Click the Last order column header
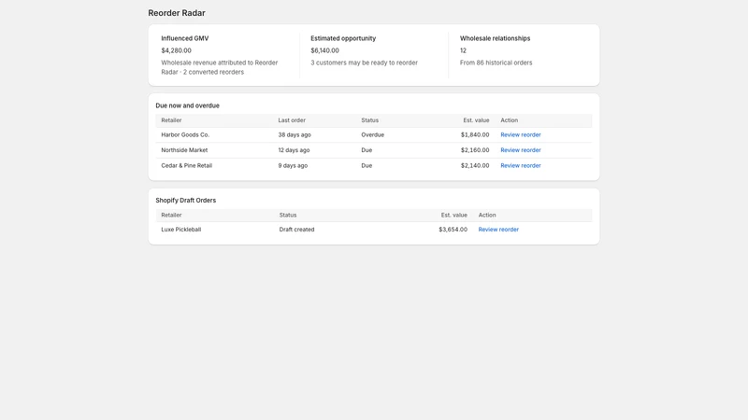The height and width of the screenshot is (420, 748). (292, 120)
